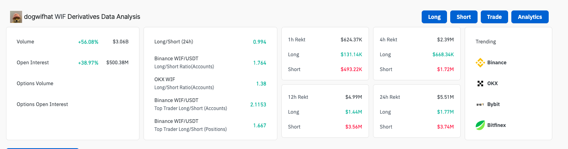Click the OKX logo icon in Trending
Image resolution: width=568 pixels, height=149 pixels.
pyautogui.click(x=480, y=84)
